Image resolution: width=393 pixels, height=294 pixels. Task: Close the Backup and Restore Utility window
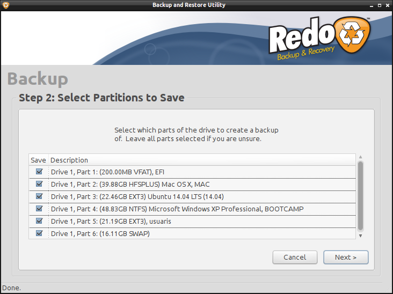387,5
